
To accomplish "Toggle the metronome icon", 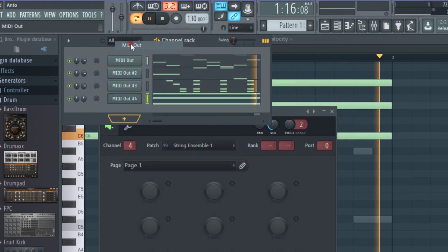I will (137, 6).
